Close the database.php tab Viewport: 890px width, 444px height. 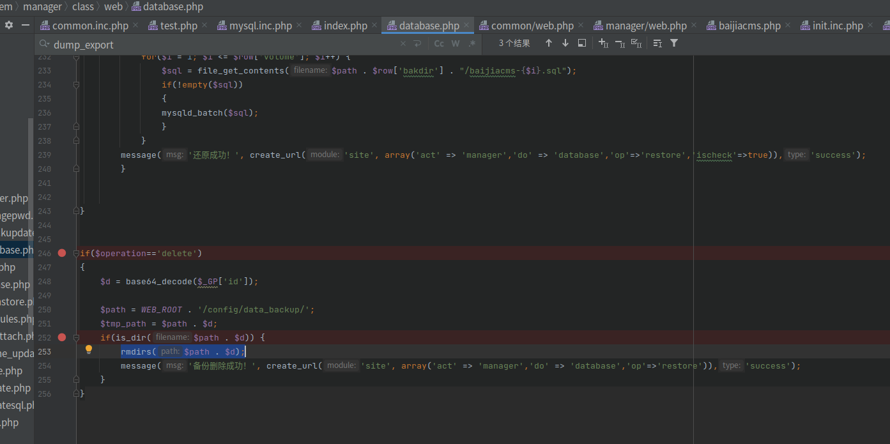(466, 26)
